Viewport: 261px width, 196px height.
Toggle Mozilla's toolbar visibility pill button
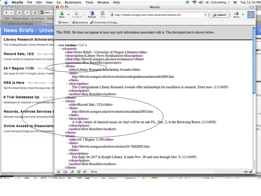click(x=252, y=7)
